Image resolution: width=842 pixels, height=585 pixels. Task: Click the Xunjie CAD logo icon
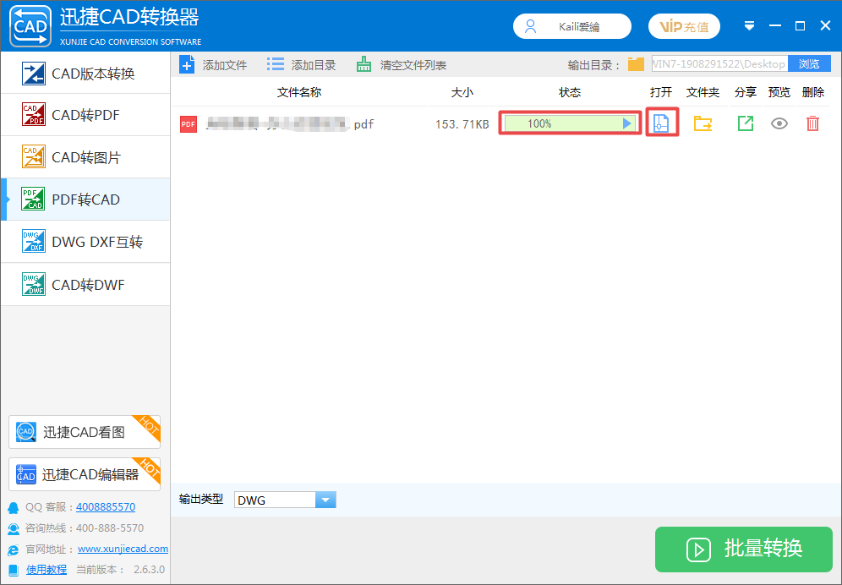30,26
